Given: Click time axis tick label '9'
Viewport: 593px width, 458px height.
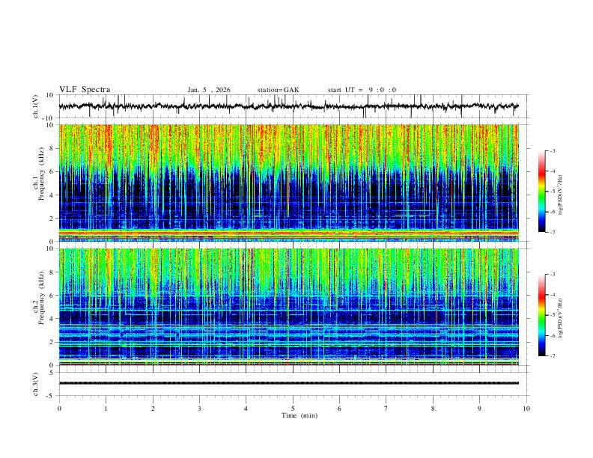Looking at the screenshot, I should 479,409.
